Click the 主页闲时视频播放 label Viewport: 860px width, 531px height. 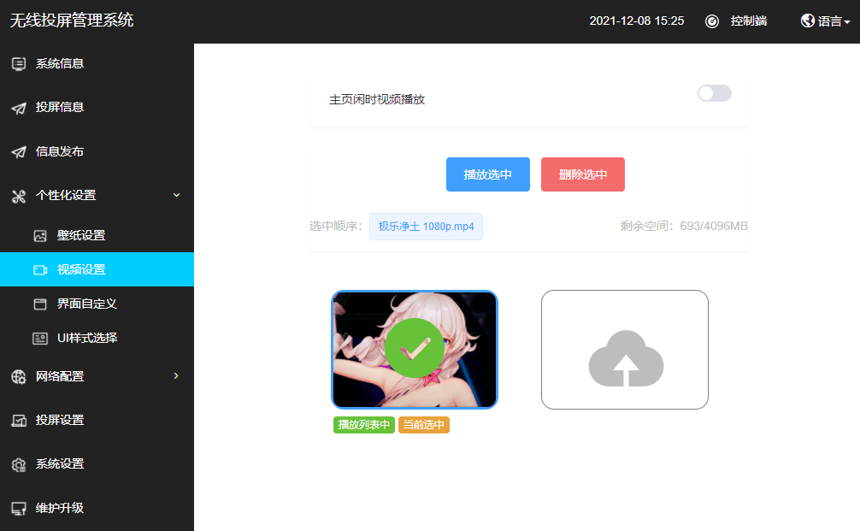pyautogui.click(x=377, y=99)
